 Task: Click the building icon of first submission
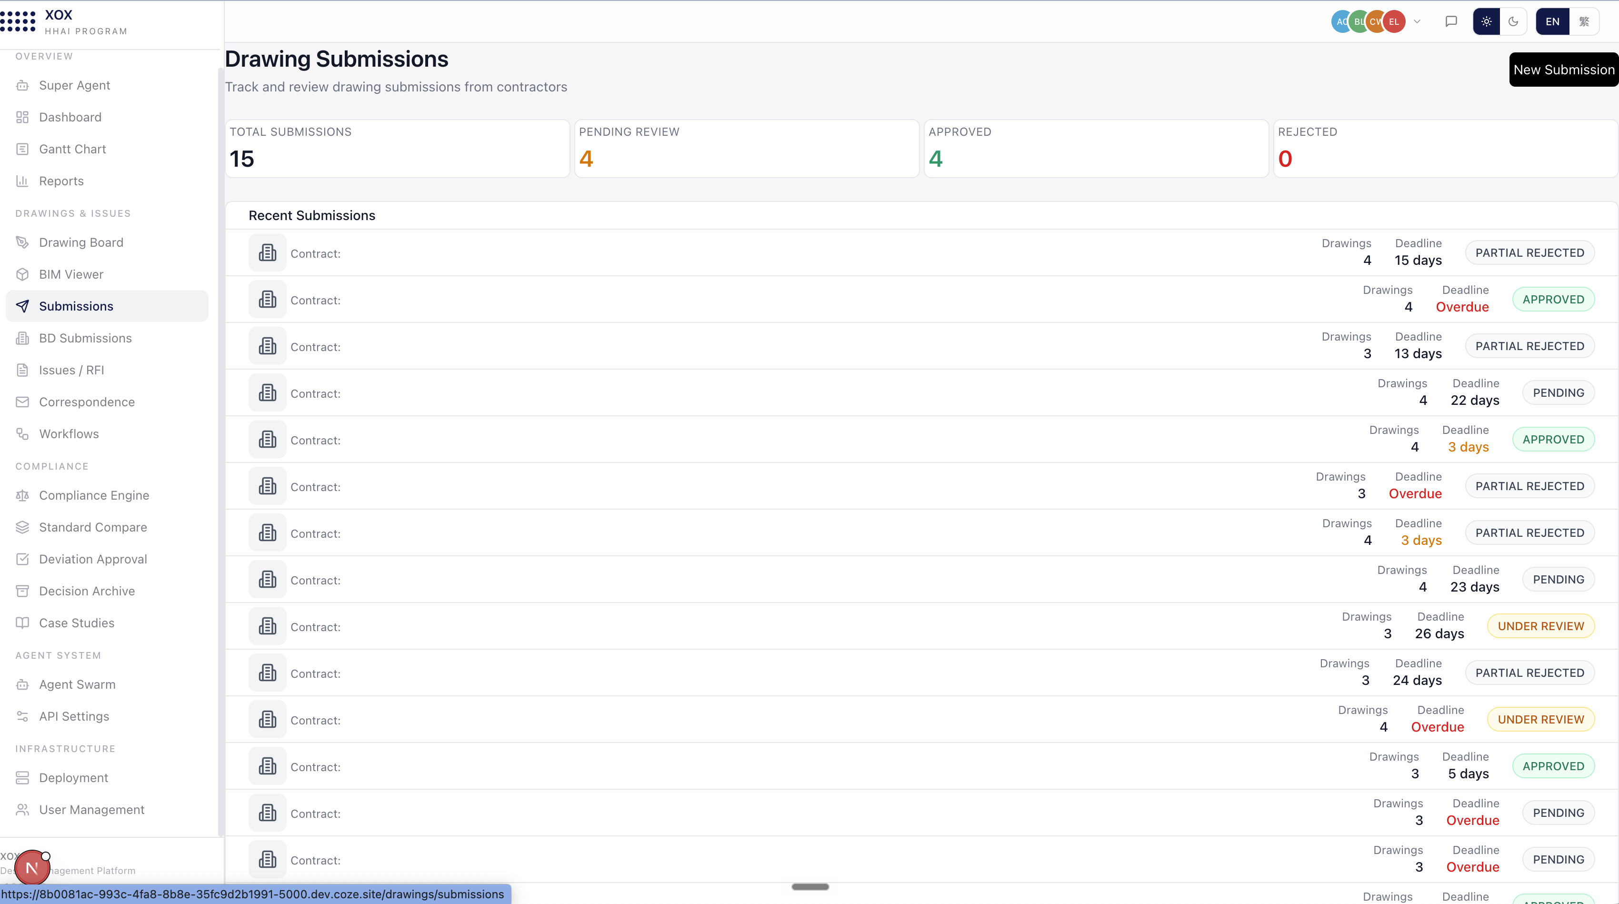[x=268, y=253]
